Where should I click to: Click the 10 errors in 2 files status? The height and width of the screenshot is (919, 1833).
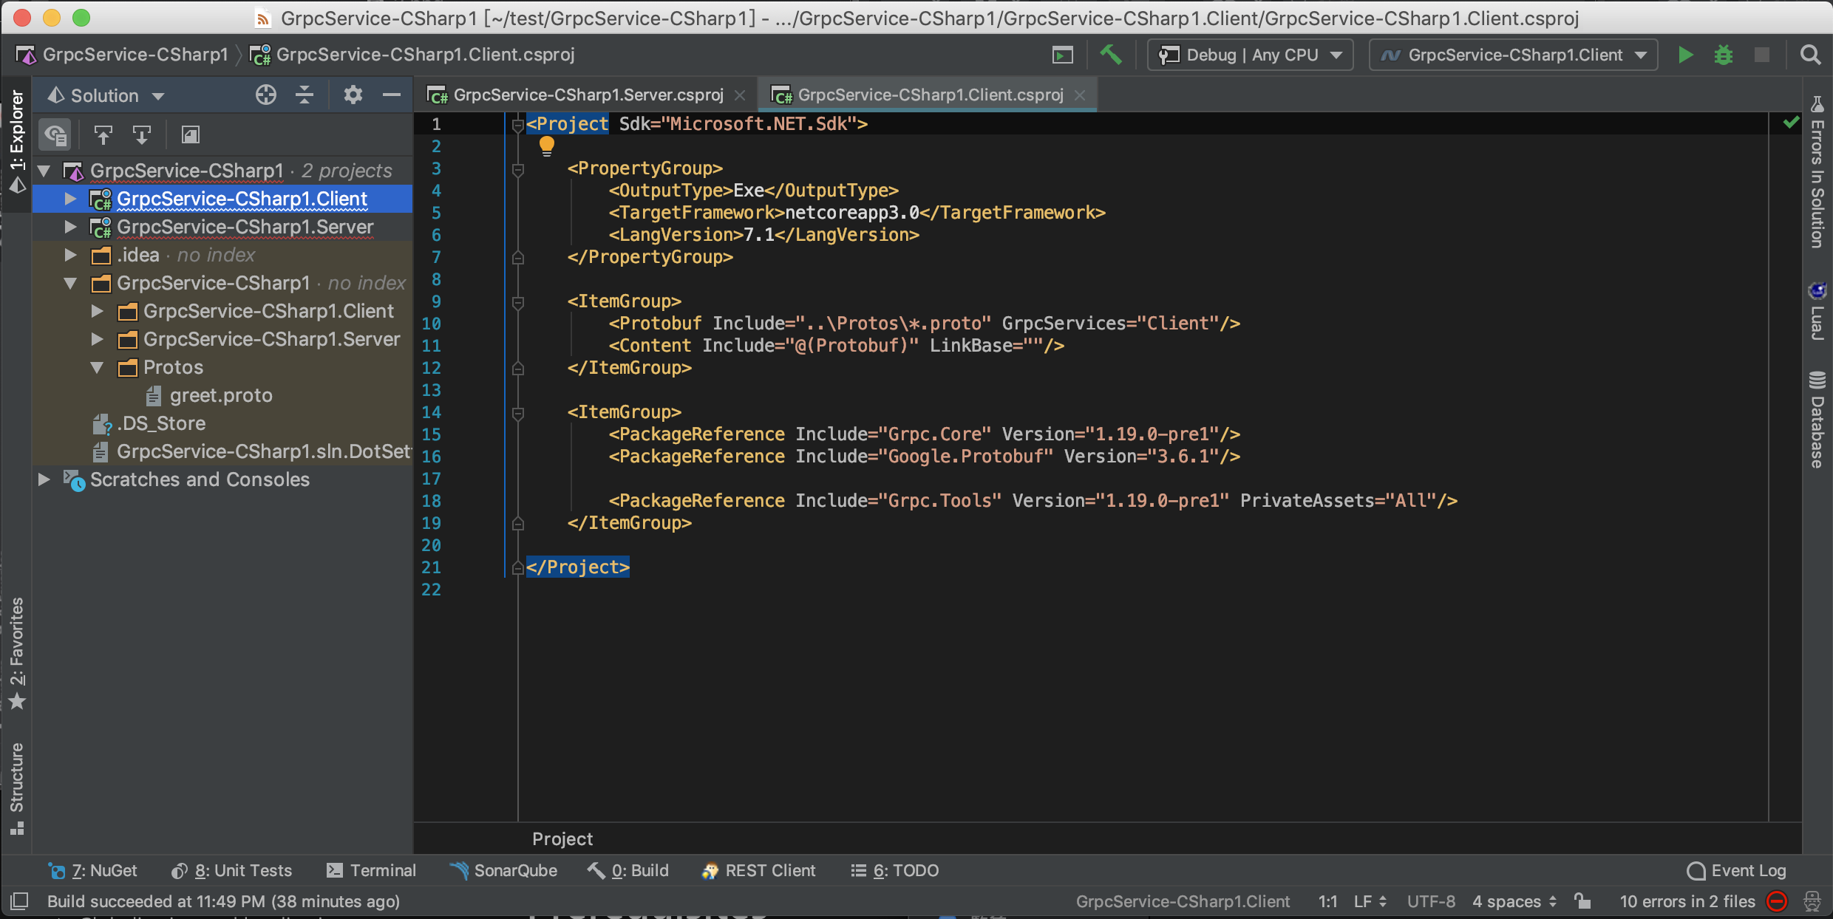(1687, 901)
